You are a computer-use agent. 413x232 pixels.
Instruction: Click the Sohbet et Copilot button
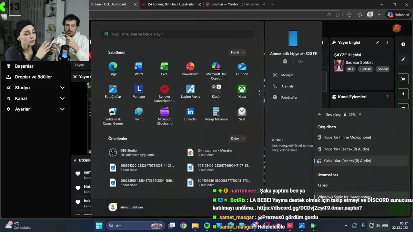398,15
